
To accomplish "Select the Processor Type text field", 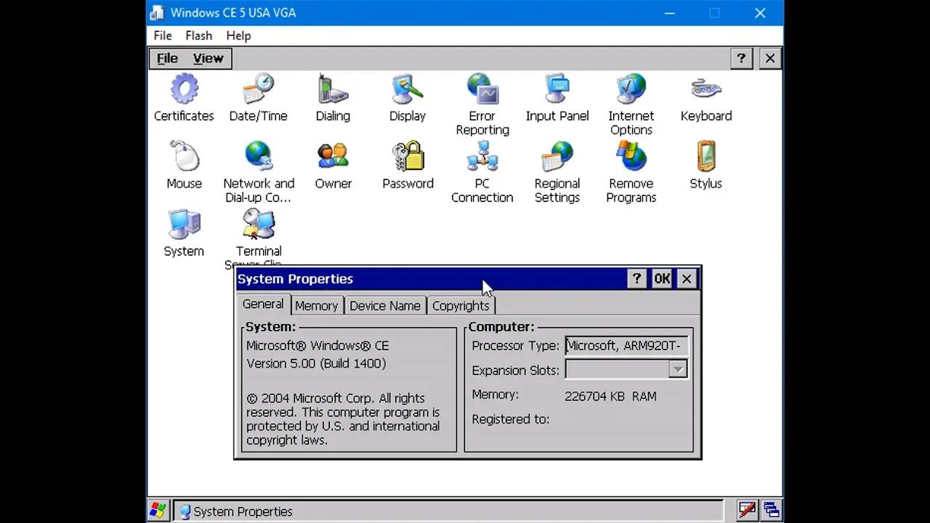I will click(x=625, y=345).
